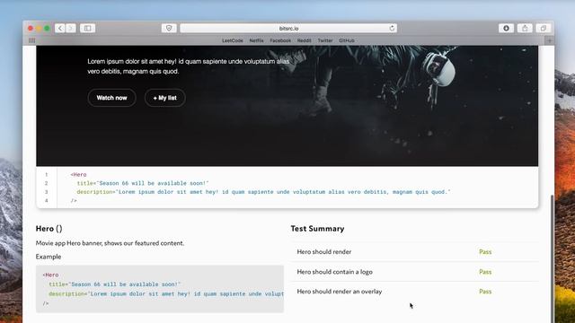This screenshot has height=323, width=575.
Task: Go back with Safari's back arrow
Action: pos(60,28)
